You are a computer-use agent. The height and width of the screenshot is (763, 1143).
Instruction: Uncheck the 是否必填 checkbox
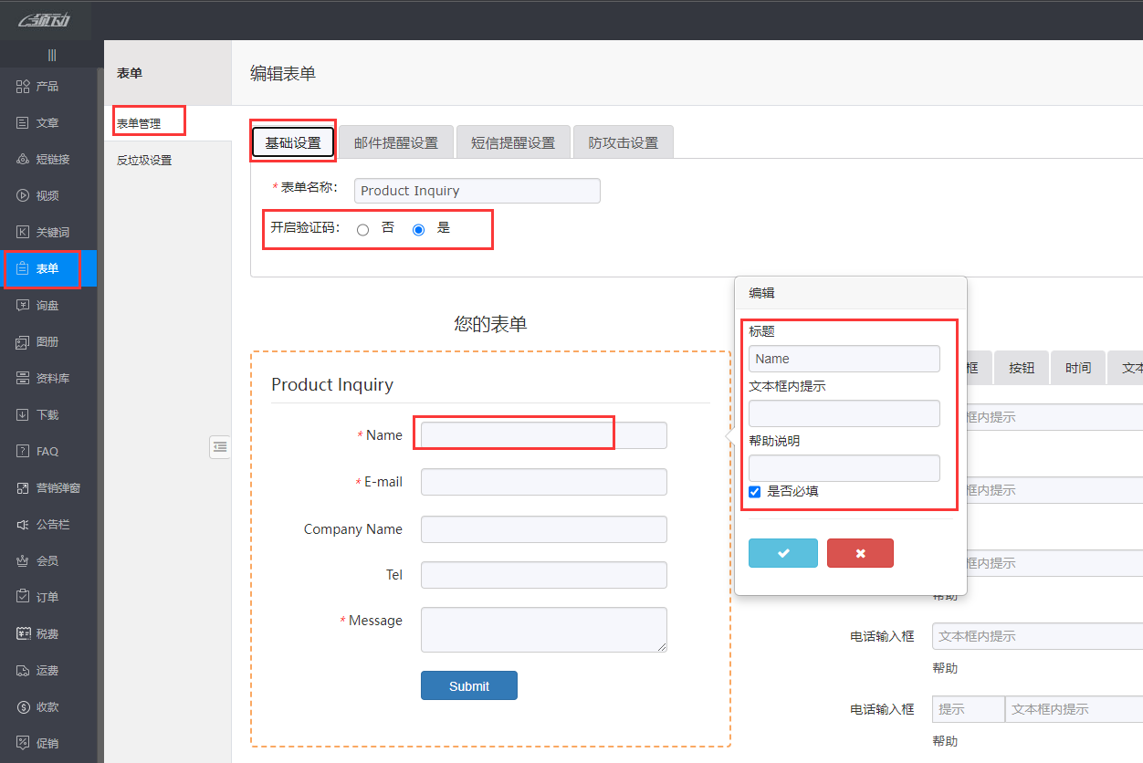[x=755, y=492]
